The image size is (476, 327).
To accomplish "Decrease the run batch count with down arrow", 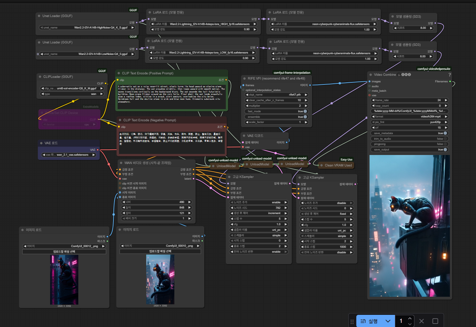I will tap(410, 324).
